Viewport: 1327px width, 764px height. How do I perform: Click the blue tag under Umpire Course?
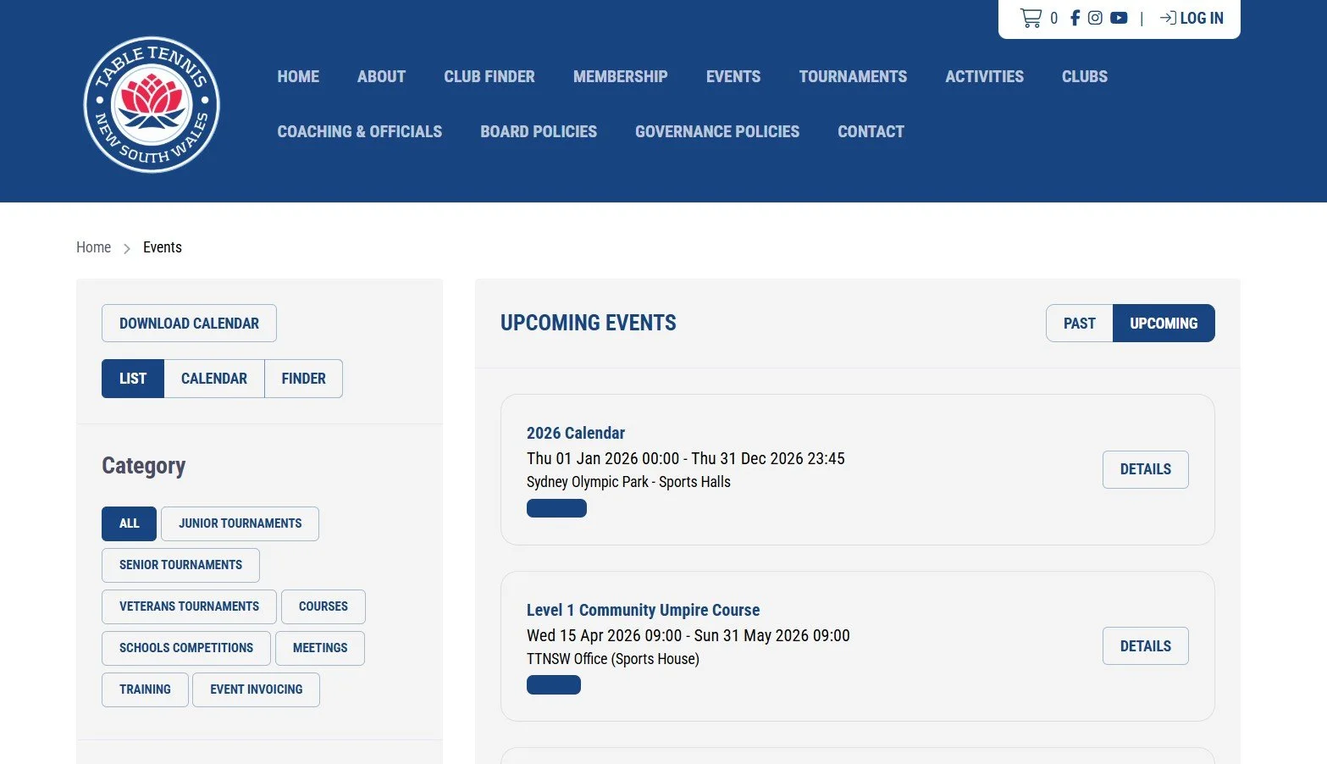pos(554,685)
